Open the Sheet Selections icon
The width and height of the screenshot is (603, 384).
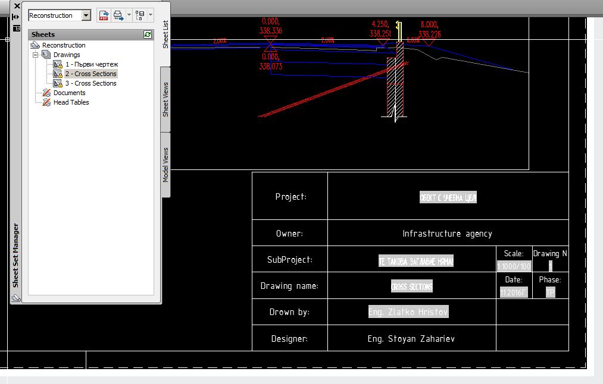pyautogui.click(x=139, y=16)
